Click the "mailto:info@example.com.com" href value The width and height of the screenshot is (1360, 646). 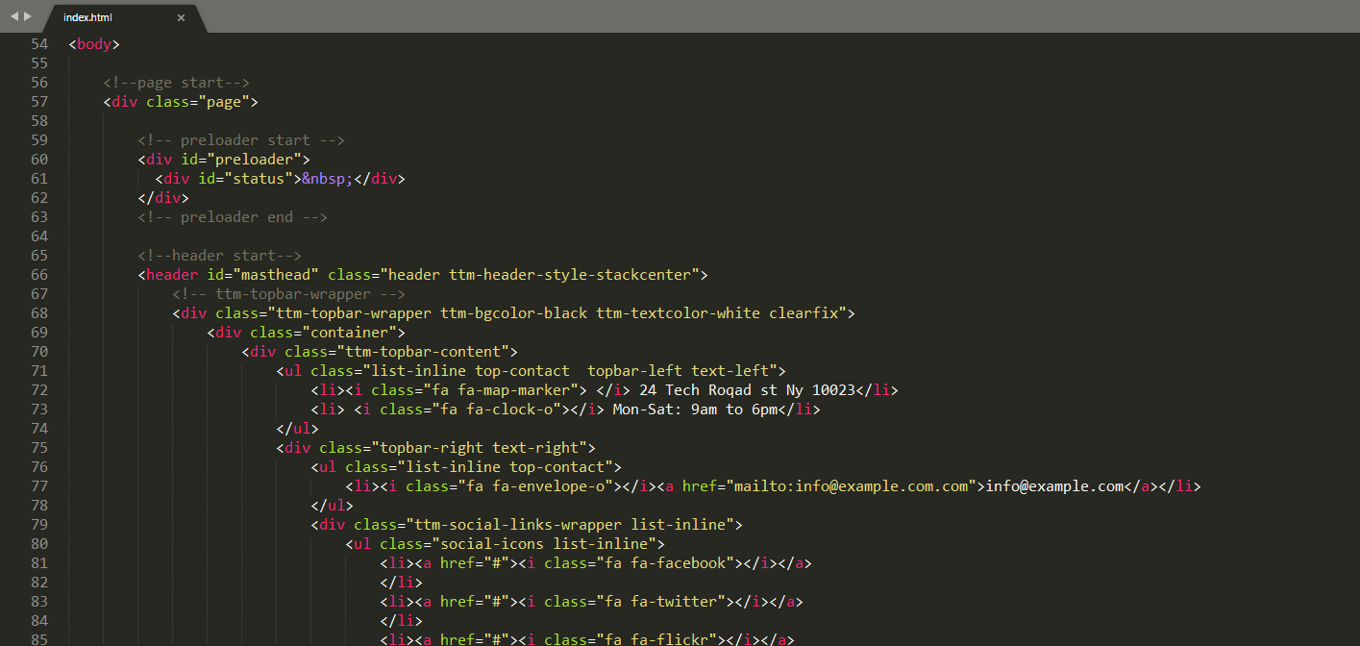[852, 486]
